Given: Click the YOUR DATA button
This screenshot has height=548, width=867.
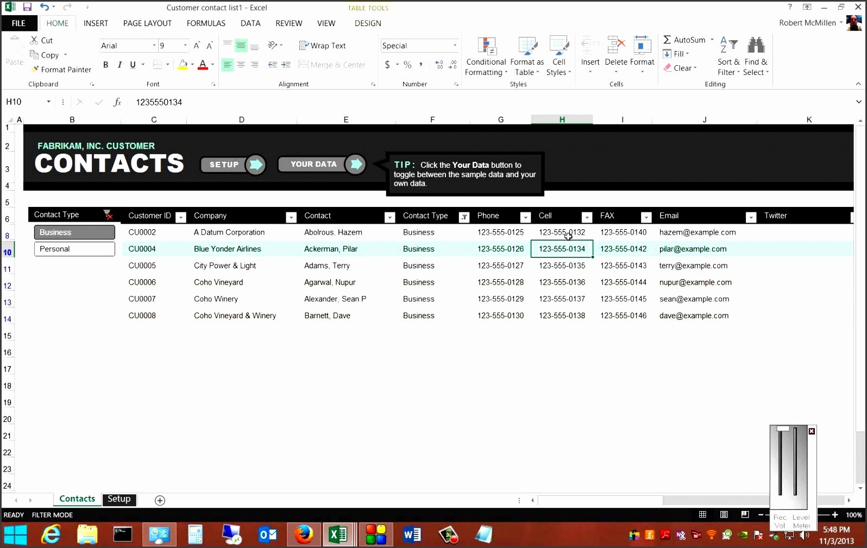Looking at the screenshot, I should tap(321, 164).
